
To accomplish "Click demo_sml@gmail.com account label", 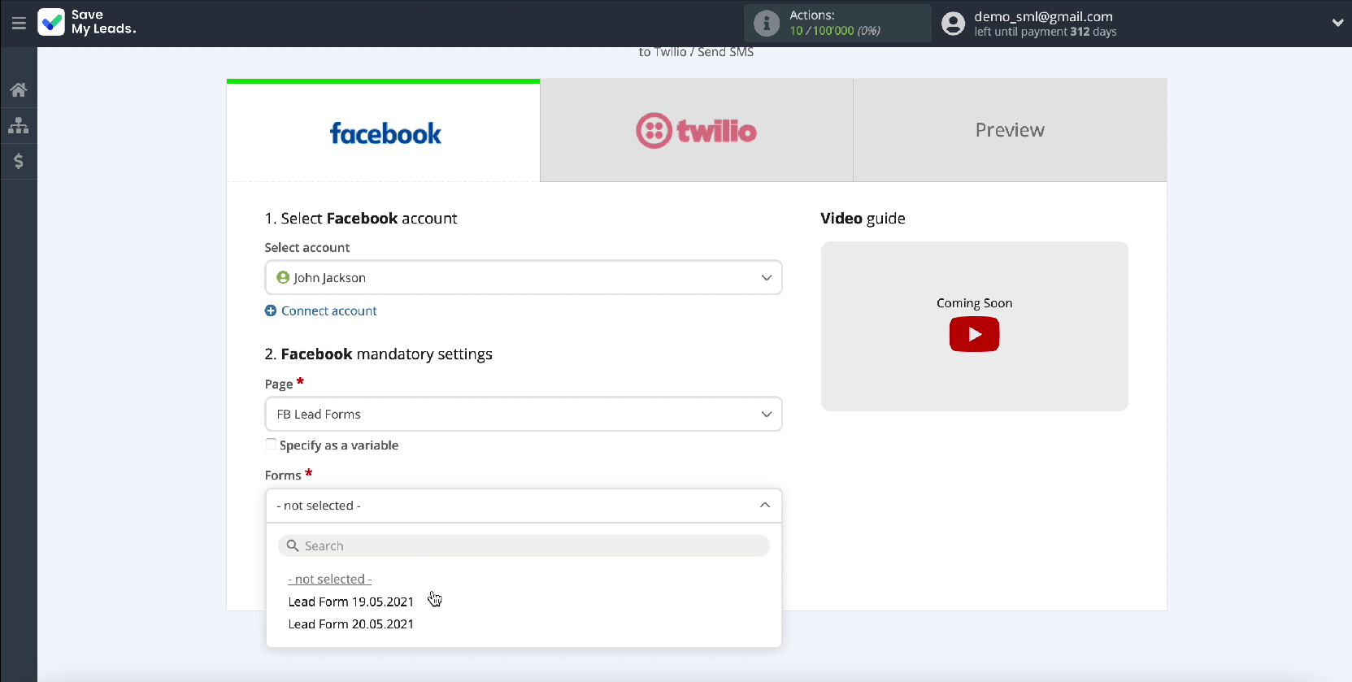I will (x=1043, y=16).
